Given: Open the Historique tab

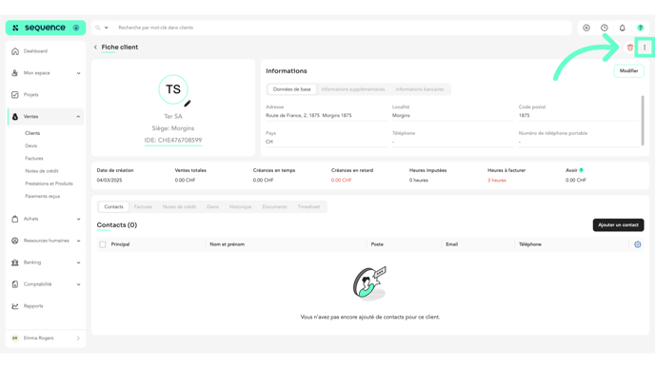Looking at the screenshot, I should (240, 207).
